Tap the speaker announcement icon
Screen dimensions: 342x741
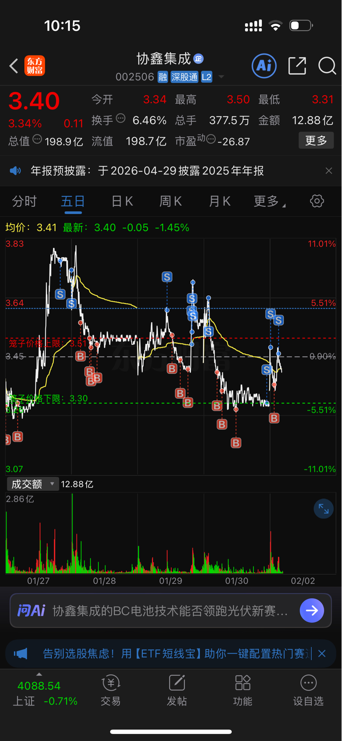pyautogui.click(x=16, y=171)
